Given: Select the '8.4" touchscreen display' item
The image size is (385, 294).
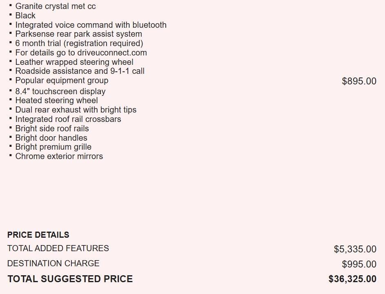Looking at the screenshot, I should tap(60, 91).
